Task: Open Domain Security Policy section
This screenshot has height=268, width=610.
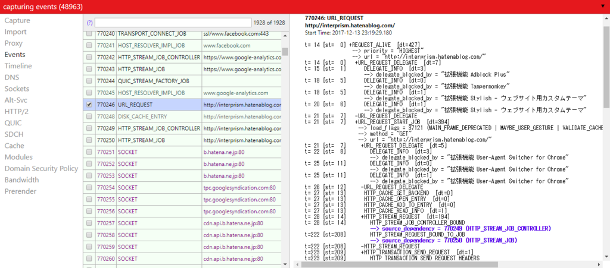Action: 41,168
